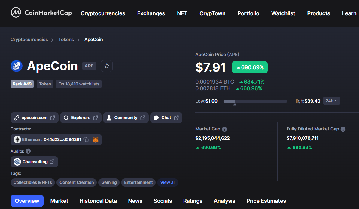Click the ApeCoin skull logo icon

click(x=17, y=66)
